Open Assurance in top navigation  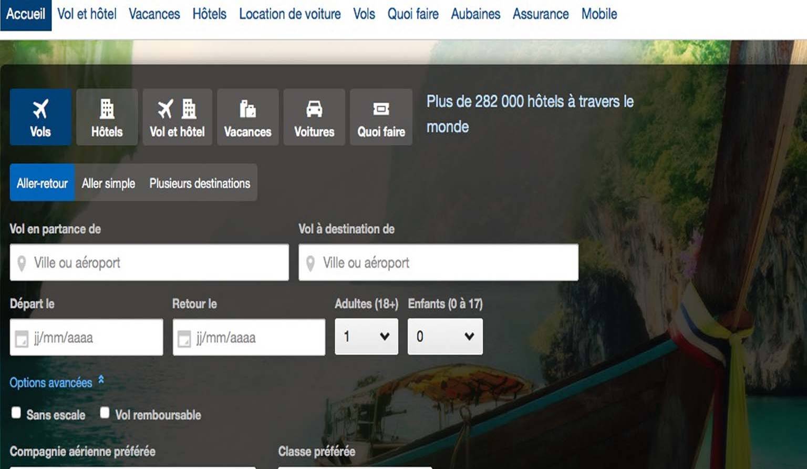coord(541,14)
